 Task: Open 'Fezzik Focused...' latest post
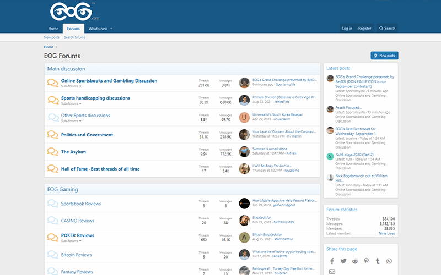(348, 107)
